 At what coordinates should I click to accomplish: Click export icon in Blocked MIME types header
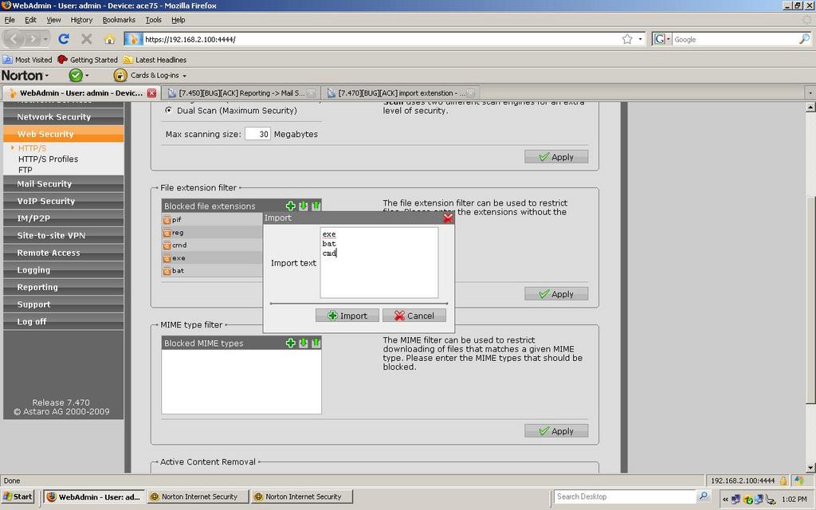click(316, 343)
